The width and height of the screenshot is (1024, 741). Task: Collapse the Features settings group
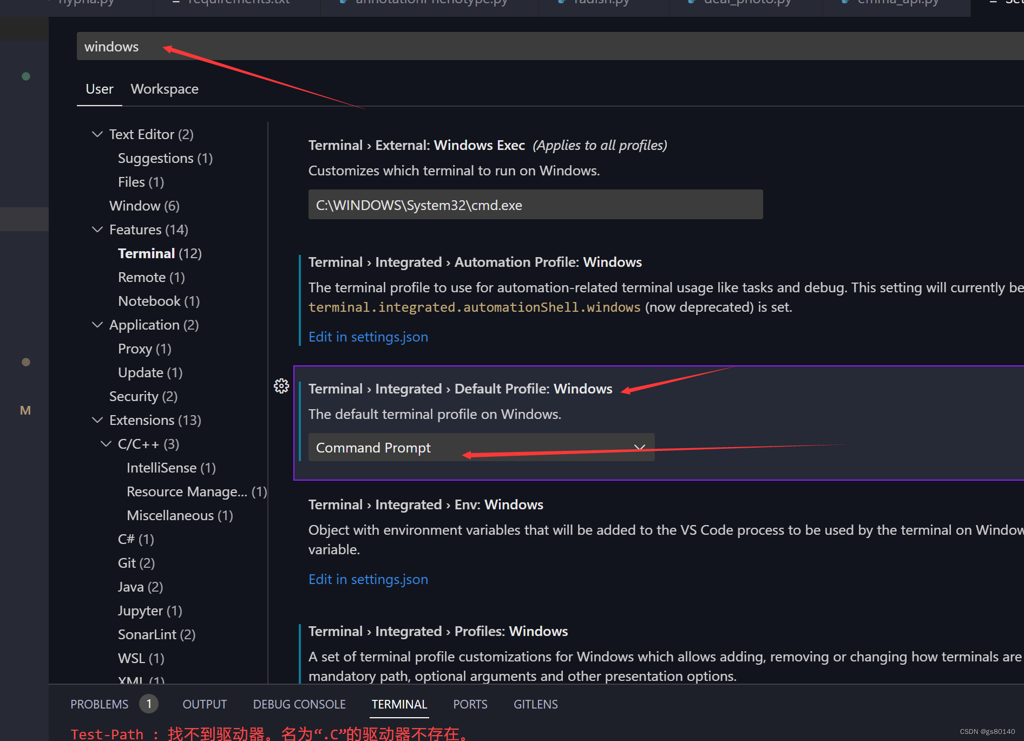point(97,229)
